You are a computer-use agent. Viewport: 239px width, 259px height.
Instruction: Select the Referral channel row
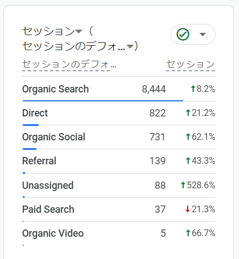119,161
